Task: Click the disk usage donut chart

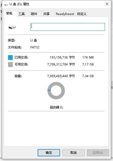Action: 56,91
